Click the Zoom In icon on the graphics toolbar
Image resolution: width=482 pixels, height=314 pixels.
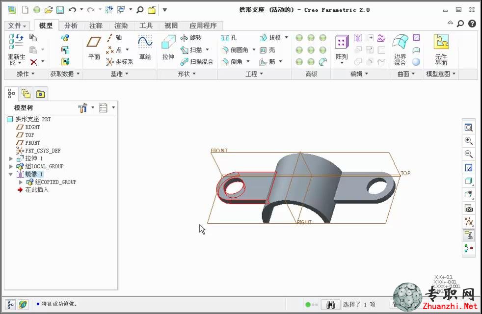pyautogui.click(x=468, y=141)
